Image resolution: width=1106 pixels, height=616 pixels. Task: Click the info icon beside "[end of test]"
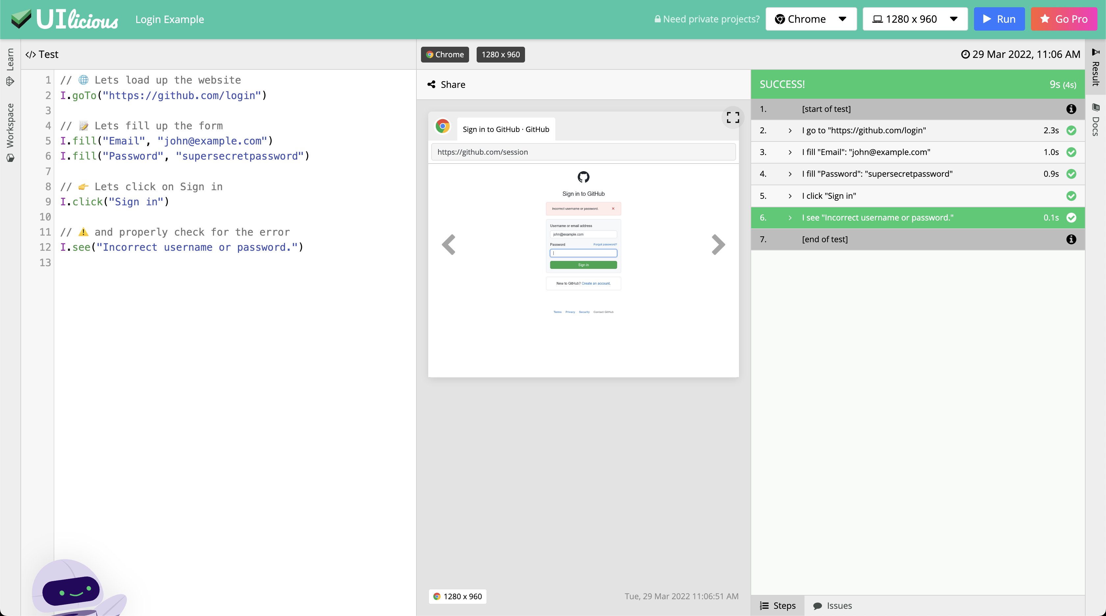pos(1071,239)
